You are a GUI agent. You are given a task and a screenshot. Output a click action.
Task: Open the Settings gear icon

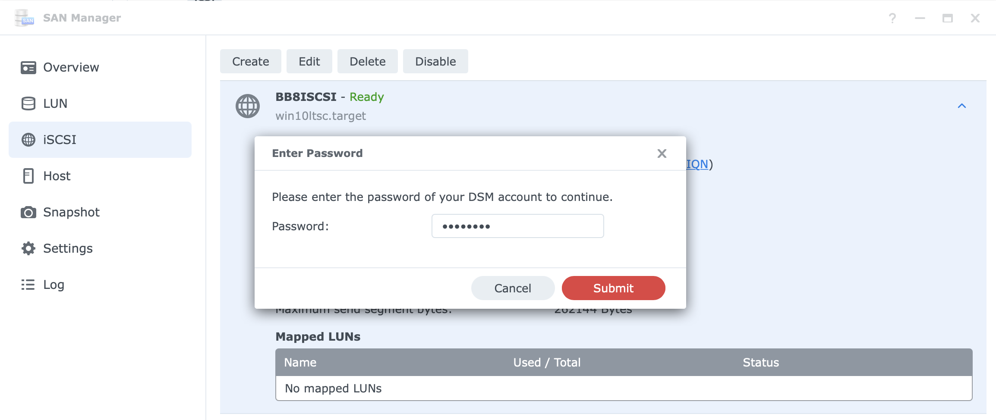click(x=28, y=248)
